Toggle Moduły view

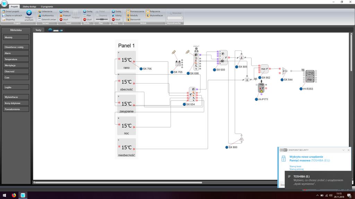point(132,15)
